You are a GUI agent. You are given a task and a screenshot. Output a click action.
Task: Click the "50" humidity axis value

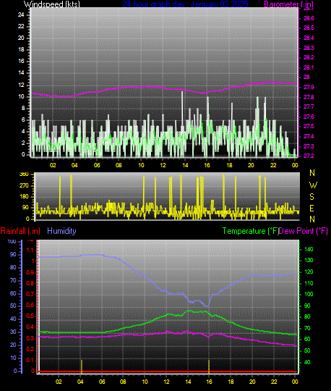tap(13, 306)
